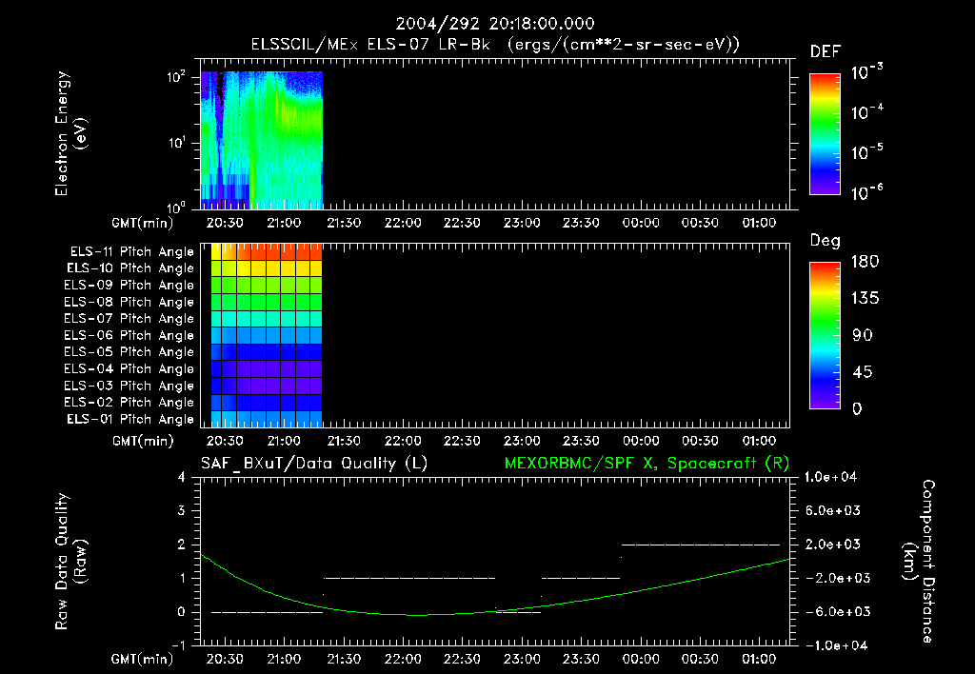Click the red ELS-11 pitch angle data row
The width and height of the screenshot is (975, 674).
(267, 252)
